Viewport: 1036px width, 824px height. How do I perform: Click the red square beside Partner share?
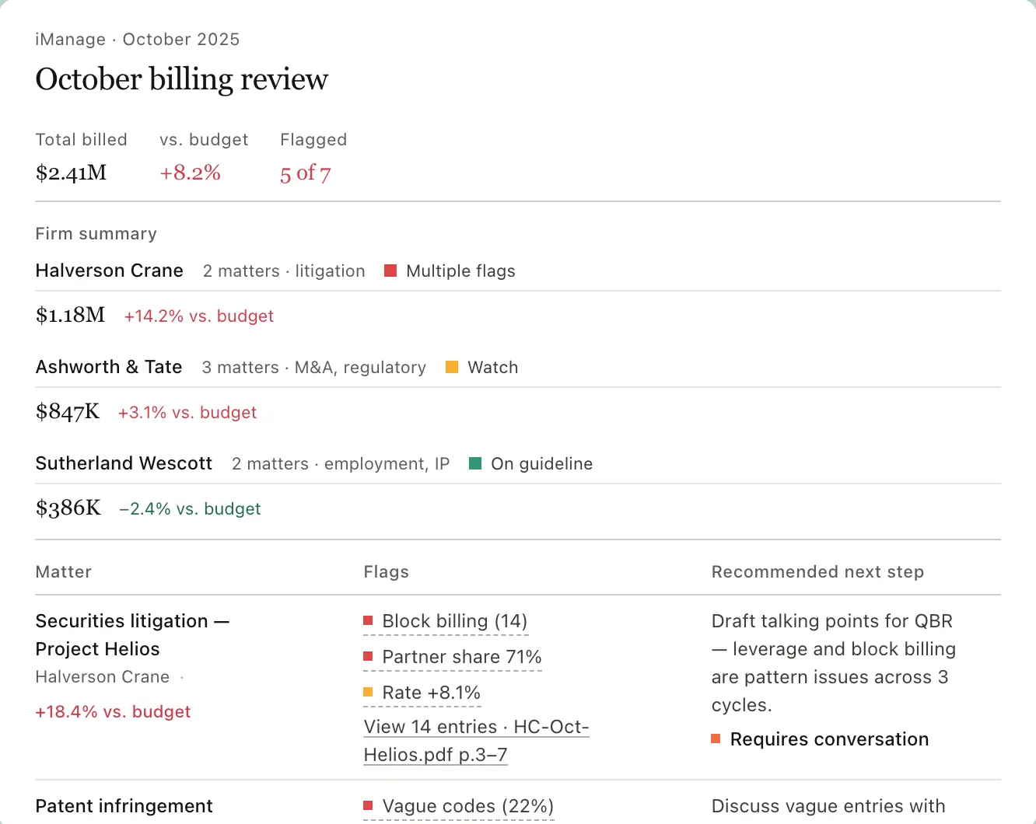[x=368, y=656]
